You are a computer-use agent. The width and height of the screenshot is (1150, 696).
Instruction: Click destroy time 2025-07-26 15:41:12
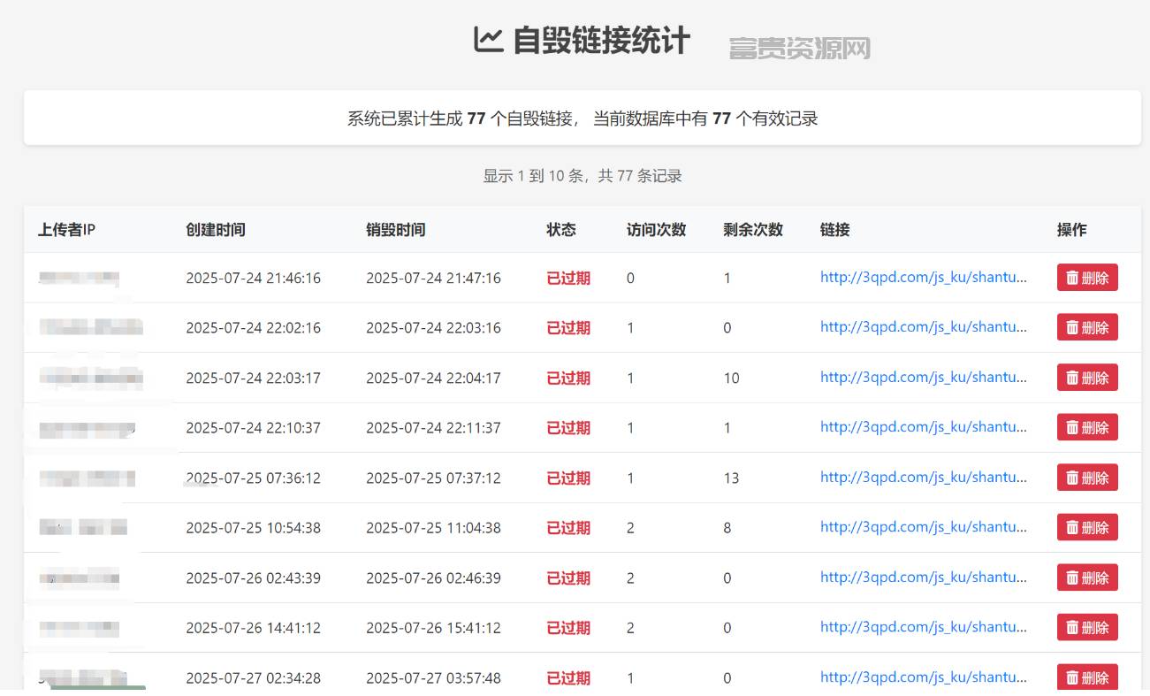(x=433, y=627)
